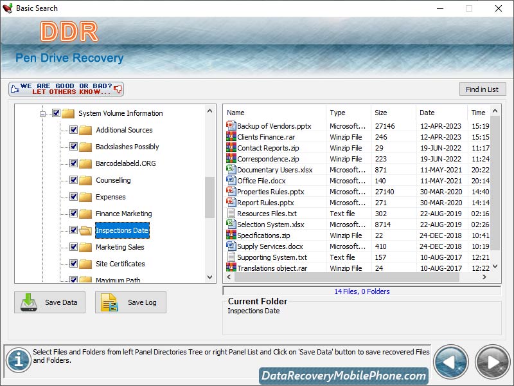
Task: Click the Winzip icon next to Clients Finance.rar
Action: [x=232, y=136]
